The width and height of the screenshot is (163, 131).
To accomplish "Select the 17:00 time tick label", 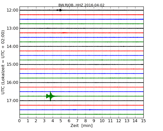I will point(13,101).
